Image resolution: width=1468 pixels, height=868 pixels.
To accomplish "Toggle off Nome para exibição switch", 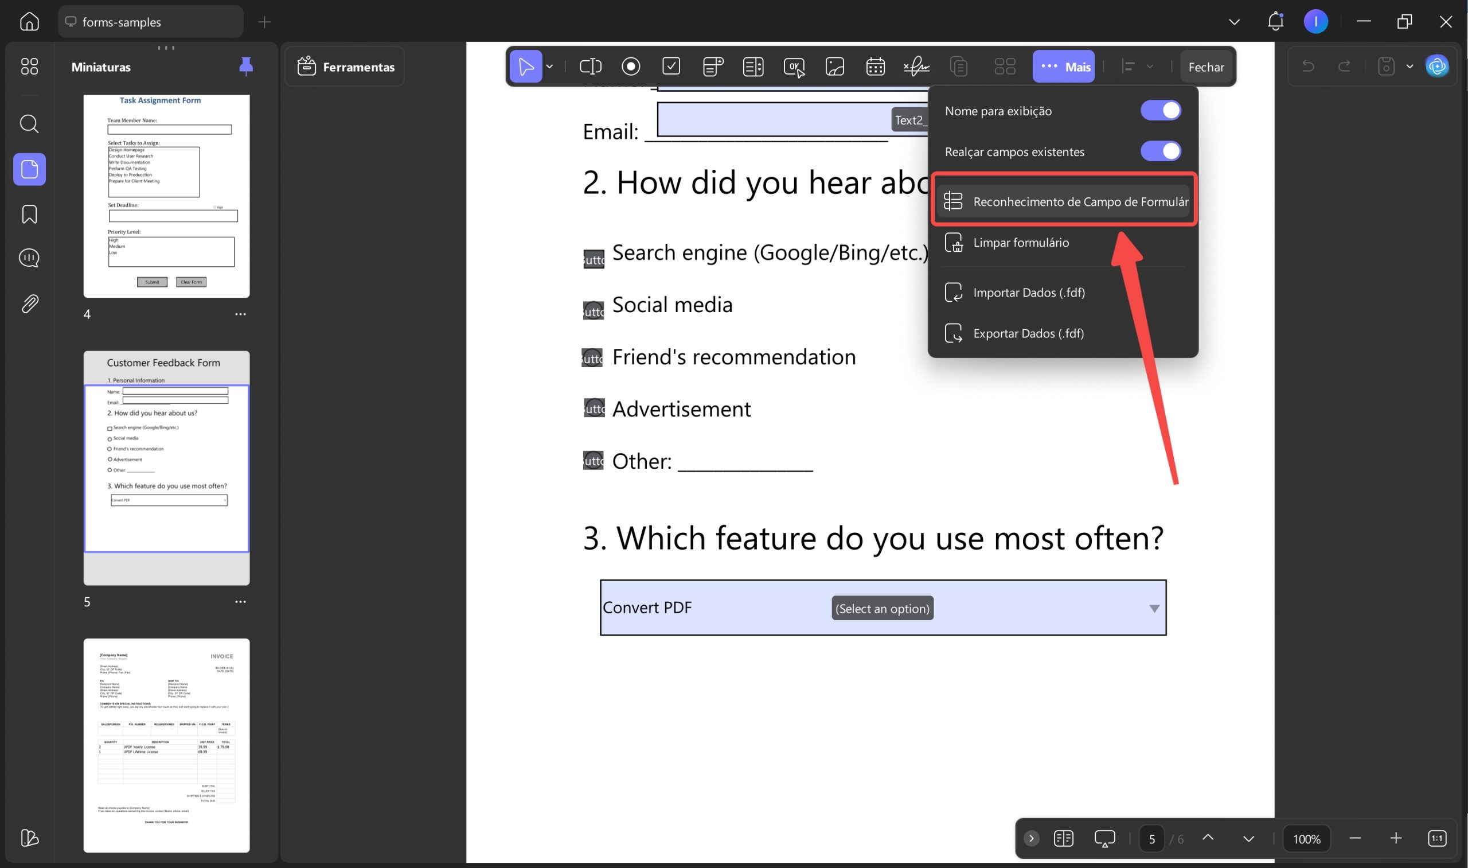I will coord(1161,111).
